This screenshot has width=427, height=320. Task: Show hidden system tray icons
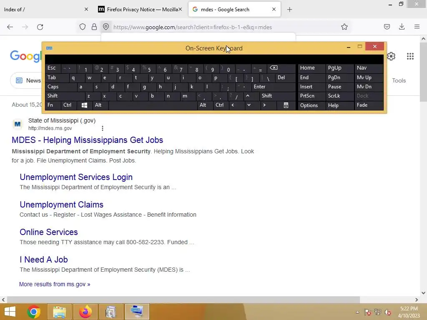357,312
